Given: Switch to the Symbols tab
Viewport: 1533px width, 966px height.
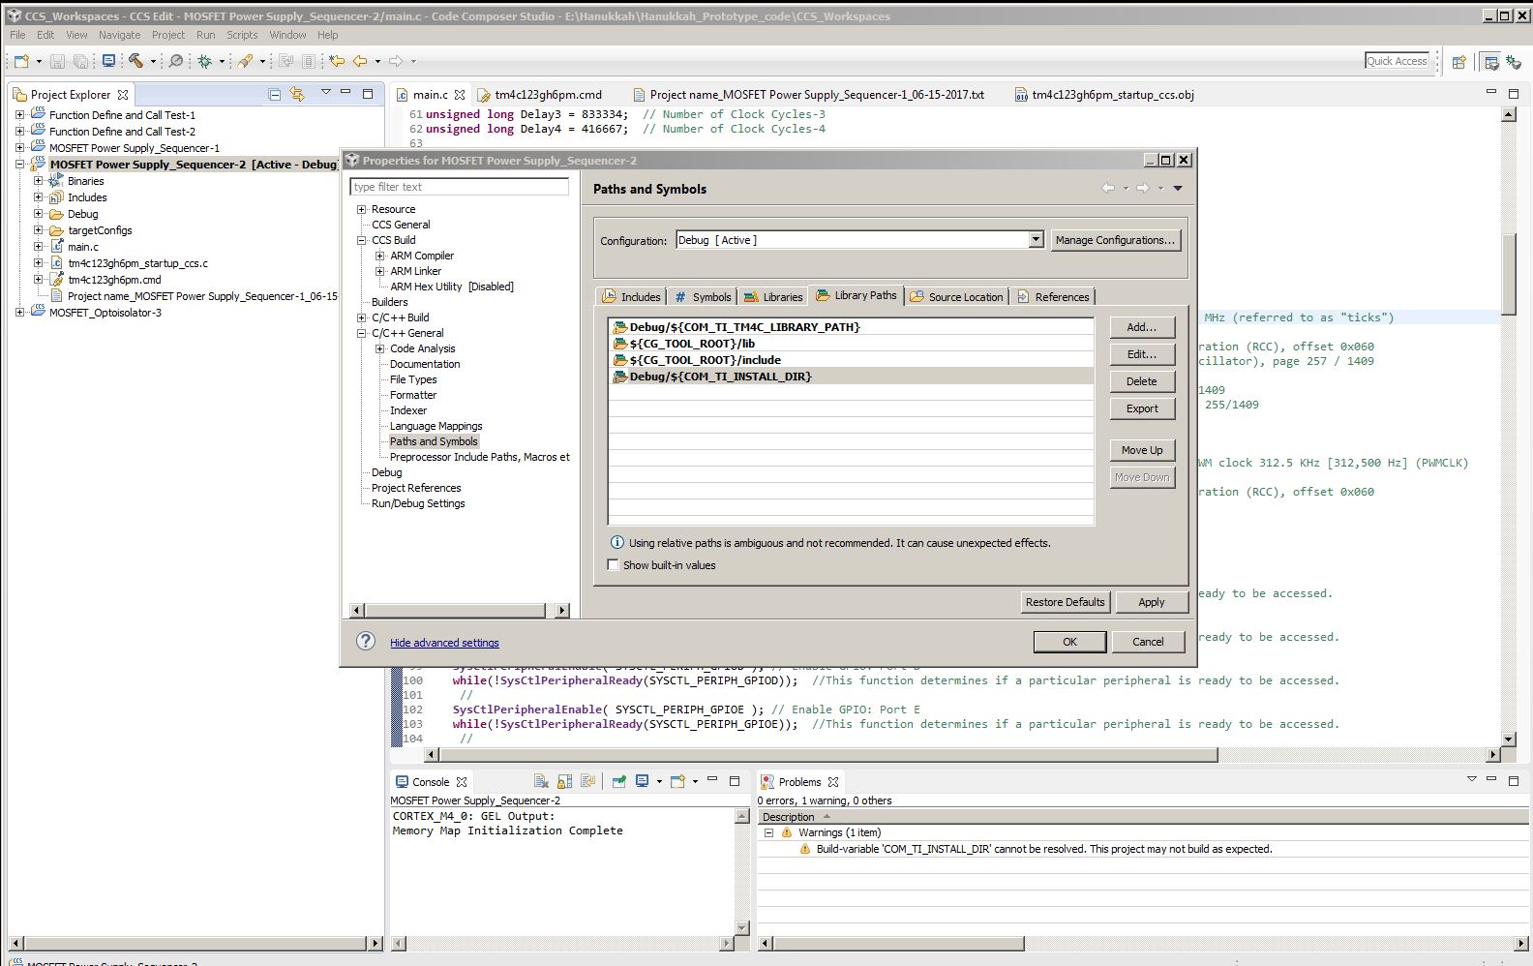Looking at the screenshot, I should pos(703,297).
